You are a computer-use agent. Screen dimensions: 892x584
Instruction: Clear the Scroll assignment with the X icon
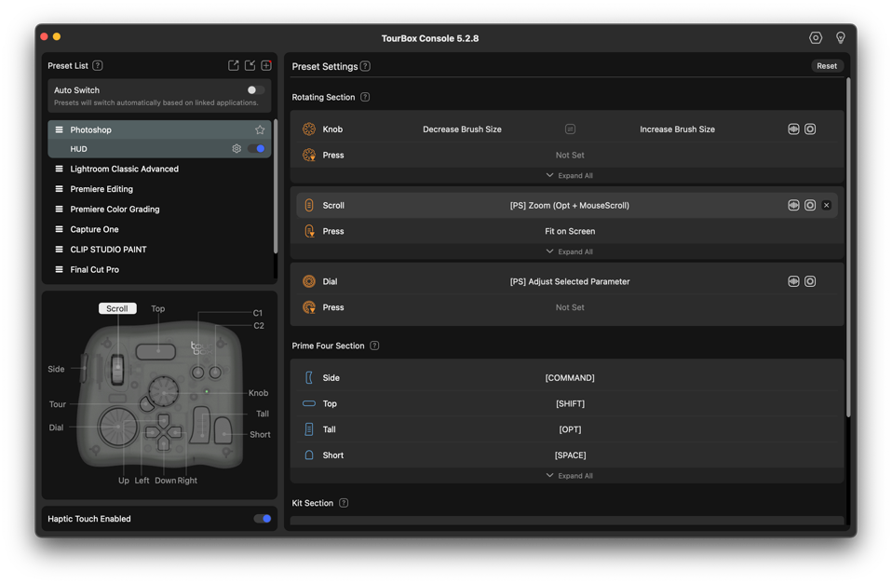click(827, 205)
